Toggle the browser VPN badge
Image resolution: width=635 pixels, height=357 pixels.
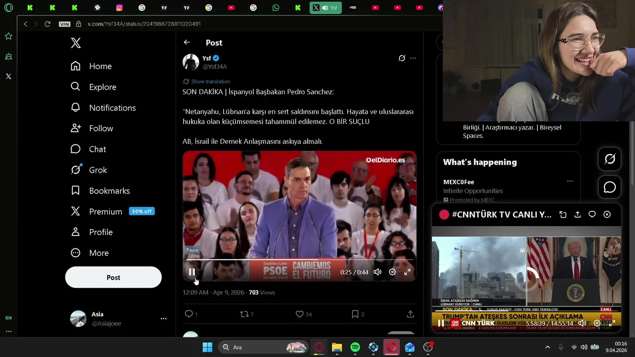point(64,24)
